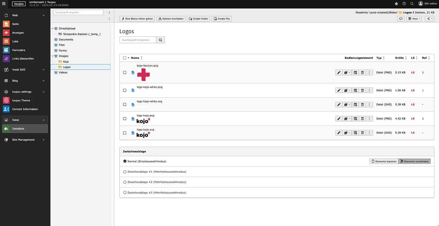The height and width of the screenshot is (226, 439).
Task: Open the Yoast SEO sidebar module
Action: click(x=18, y=69)
